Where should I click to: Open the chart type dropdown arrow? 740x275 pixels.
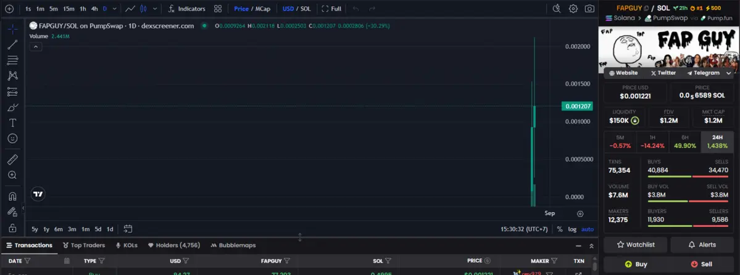154,9
